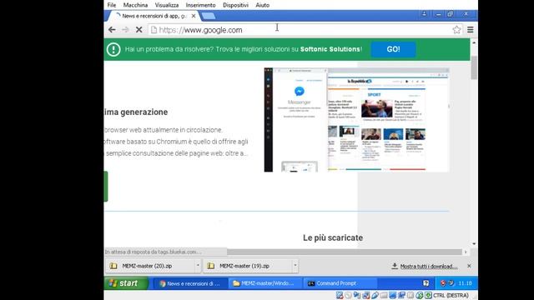Open the Windows start menu
Viewport: 534px width, 300px height.
click(x=126, y=283)
